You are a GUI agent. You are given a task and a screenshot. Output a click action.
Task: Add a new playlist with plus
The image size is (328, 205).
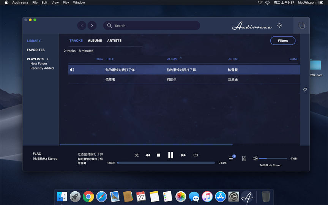coord(48,59)
